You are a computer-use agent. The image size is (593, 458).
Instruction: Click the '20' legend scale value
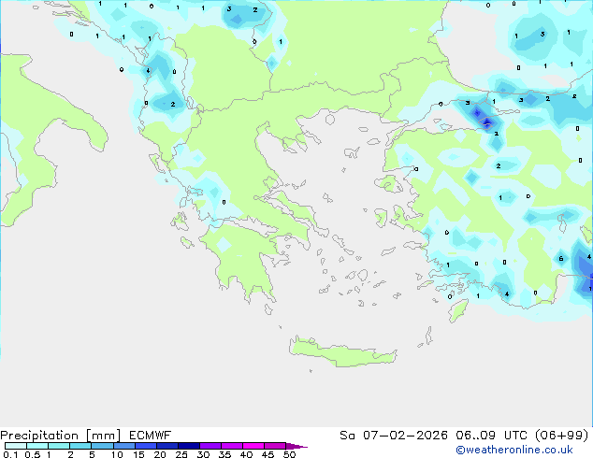pyautogui.click(x=160, y=454)
